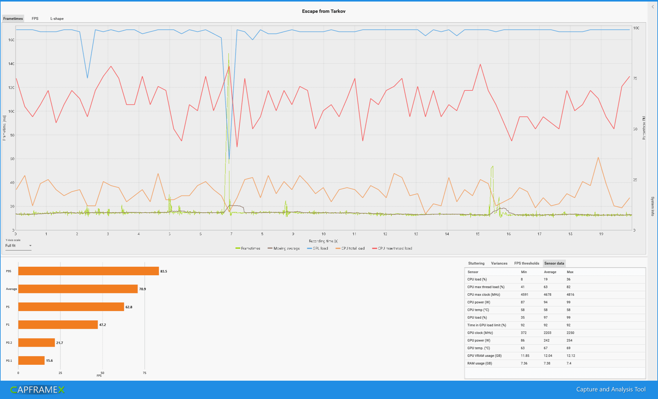The width and height of the screenshot is (658, 399).
Task: Click the P0.1 label on the FPS chart
Action: click(x=9, y=361)
